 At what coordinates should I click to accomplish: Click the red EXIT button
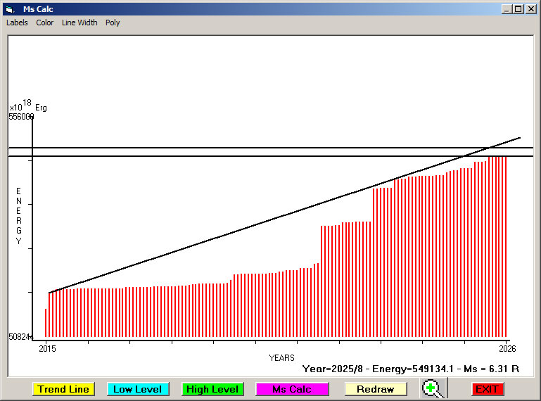(x=487, y=389)
